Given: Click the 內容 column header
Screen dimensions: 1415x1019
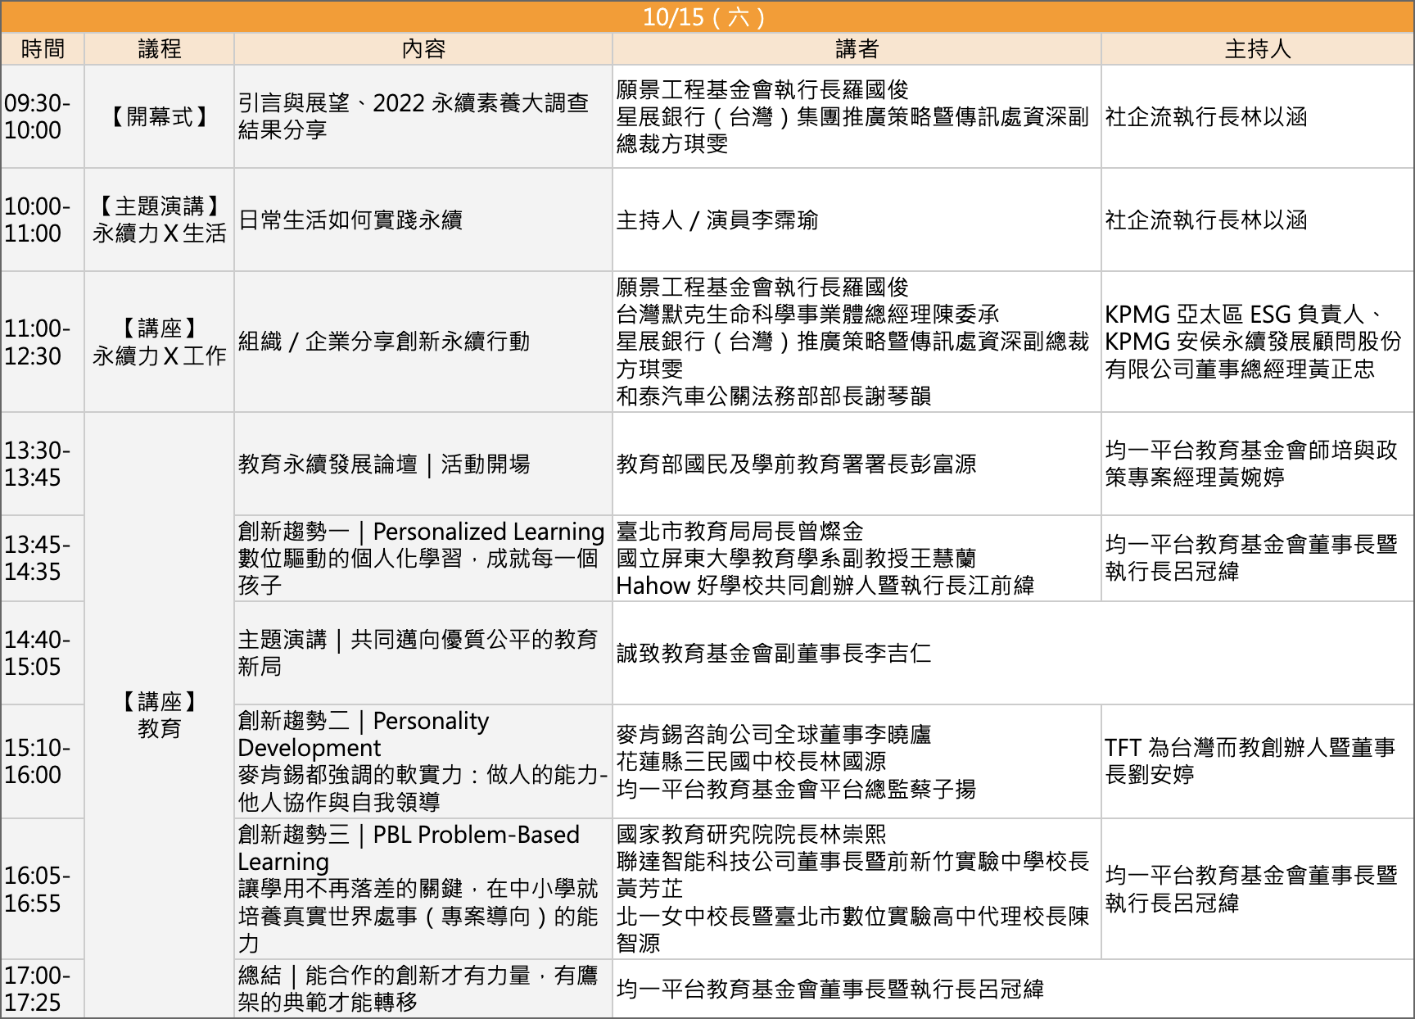Looking at the screenshot, I should pos(423,49).
